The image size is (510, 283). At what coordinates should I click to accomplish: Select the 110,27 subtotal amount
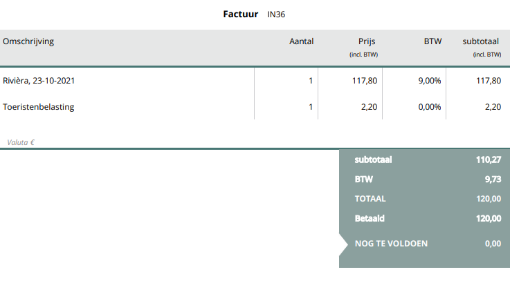coord(488,160)
